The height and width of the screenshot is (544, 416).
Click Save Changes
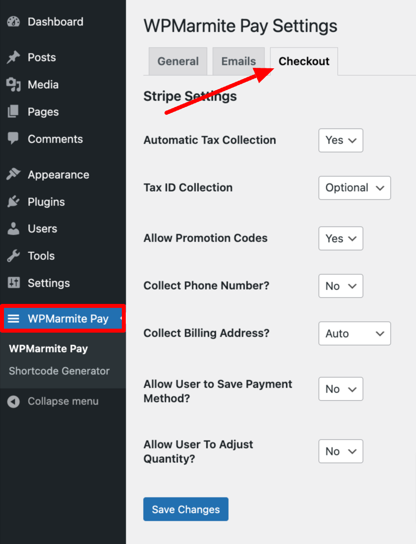coord(186,509)
